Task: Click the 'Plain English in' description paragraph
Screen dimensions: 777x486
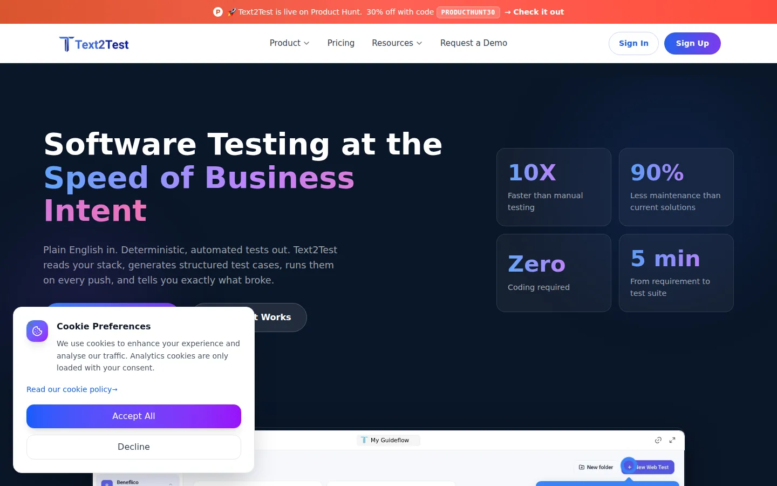Action: 190,265
